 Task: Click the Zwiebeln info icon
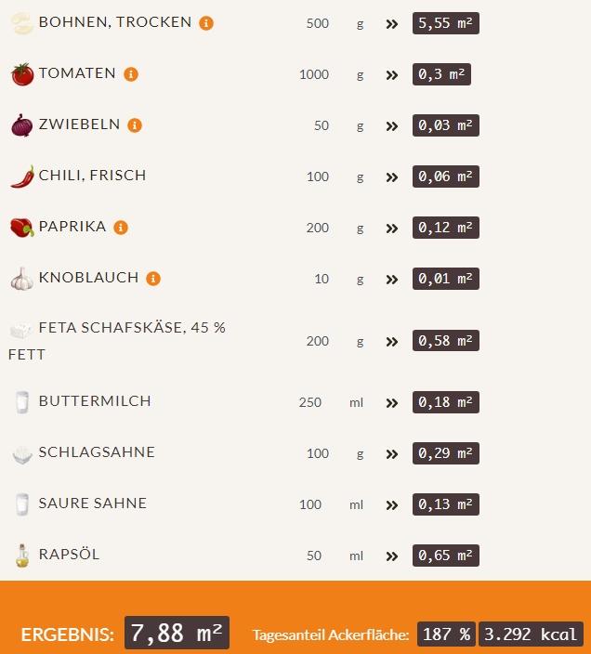tap(135, 125)
